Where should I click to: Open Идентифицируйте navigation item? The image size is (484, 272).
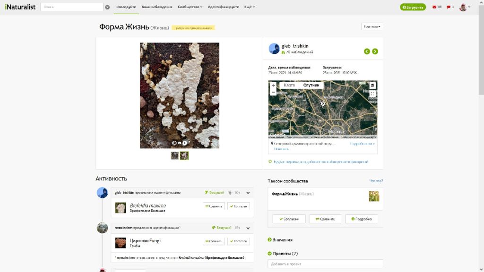click(223, 7)
